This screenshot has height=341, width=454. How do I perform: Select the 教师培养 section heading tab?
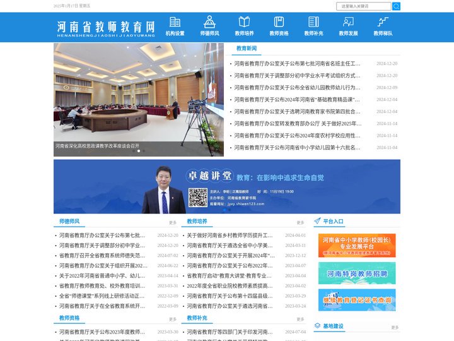tap(197, 221)
